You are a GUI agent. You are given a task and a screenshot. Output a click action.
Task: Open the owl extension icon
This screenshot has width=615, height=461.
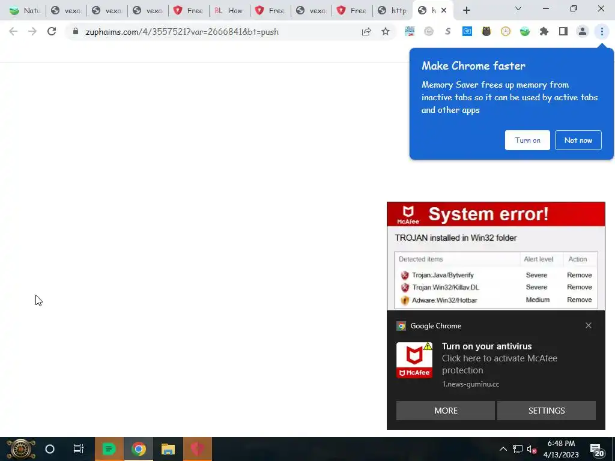[x=486, y=32]
